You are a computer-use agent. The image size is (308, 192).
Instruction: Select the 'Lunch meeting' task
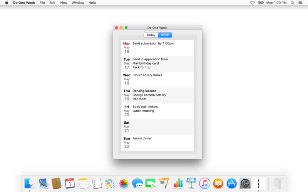[143, 111]
